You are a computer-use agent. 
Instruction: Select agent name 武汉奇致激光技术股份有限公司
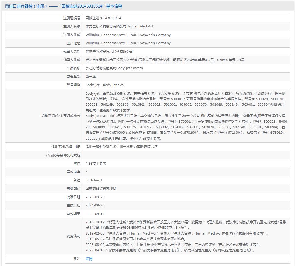click(109, 52)
